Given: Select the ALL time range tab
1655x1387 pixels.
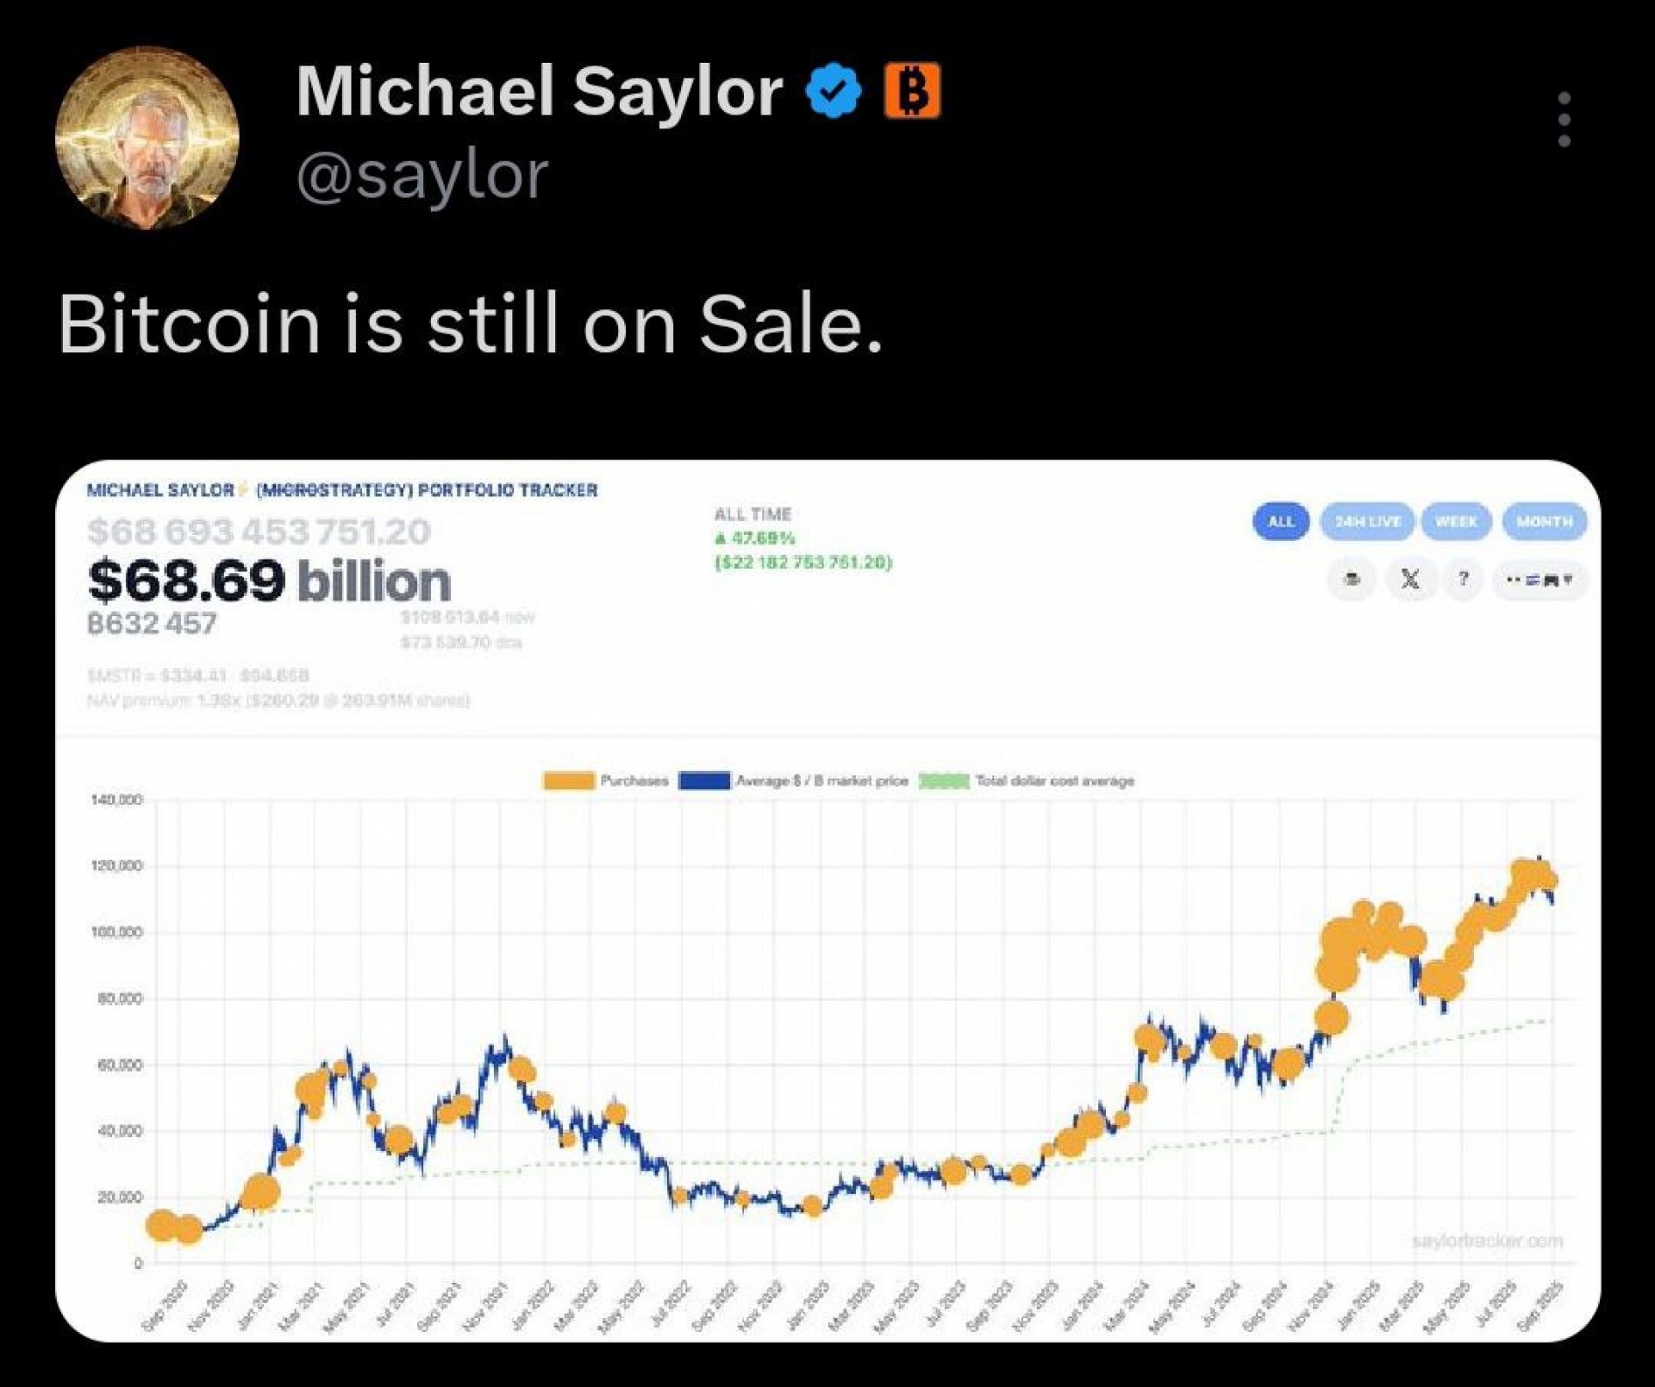Looking at the screenshot, I should click(1281, 521).
